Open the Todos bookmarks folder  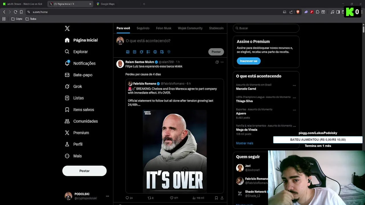coord(31,19)
